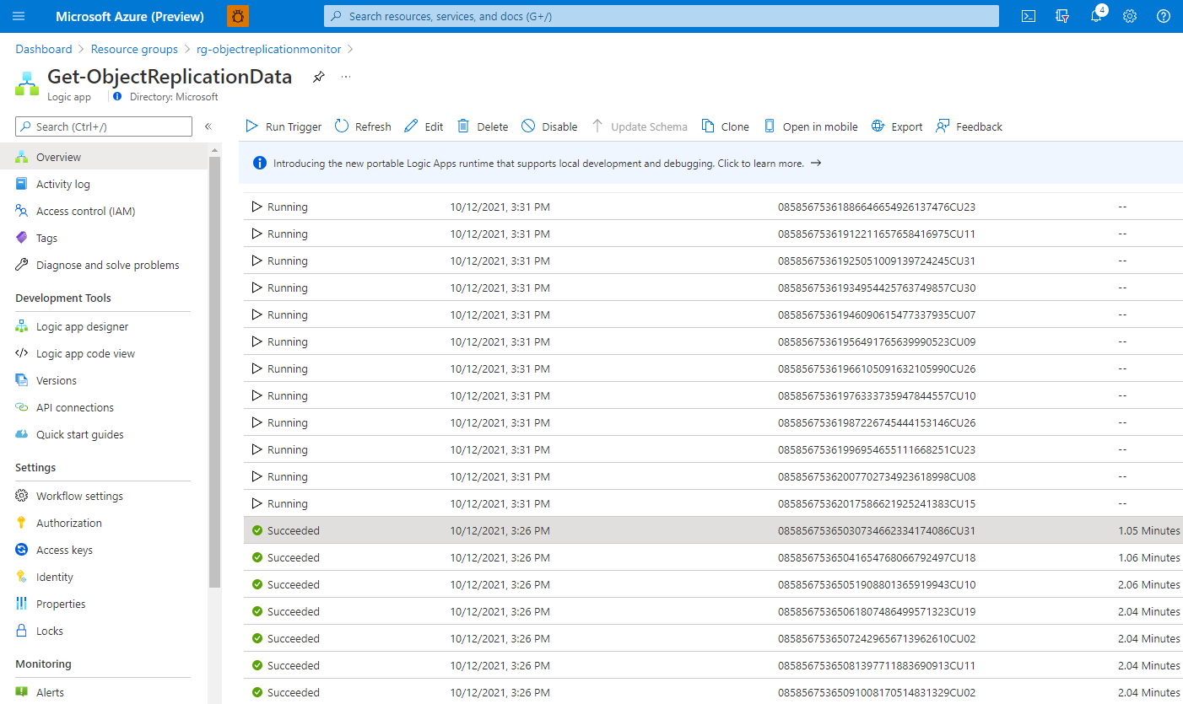Open running run ending 857CU30
1183x704 pixels.
713,288
